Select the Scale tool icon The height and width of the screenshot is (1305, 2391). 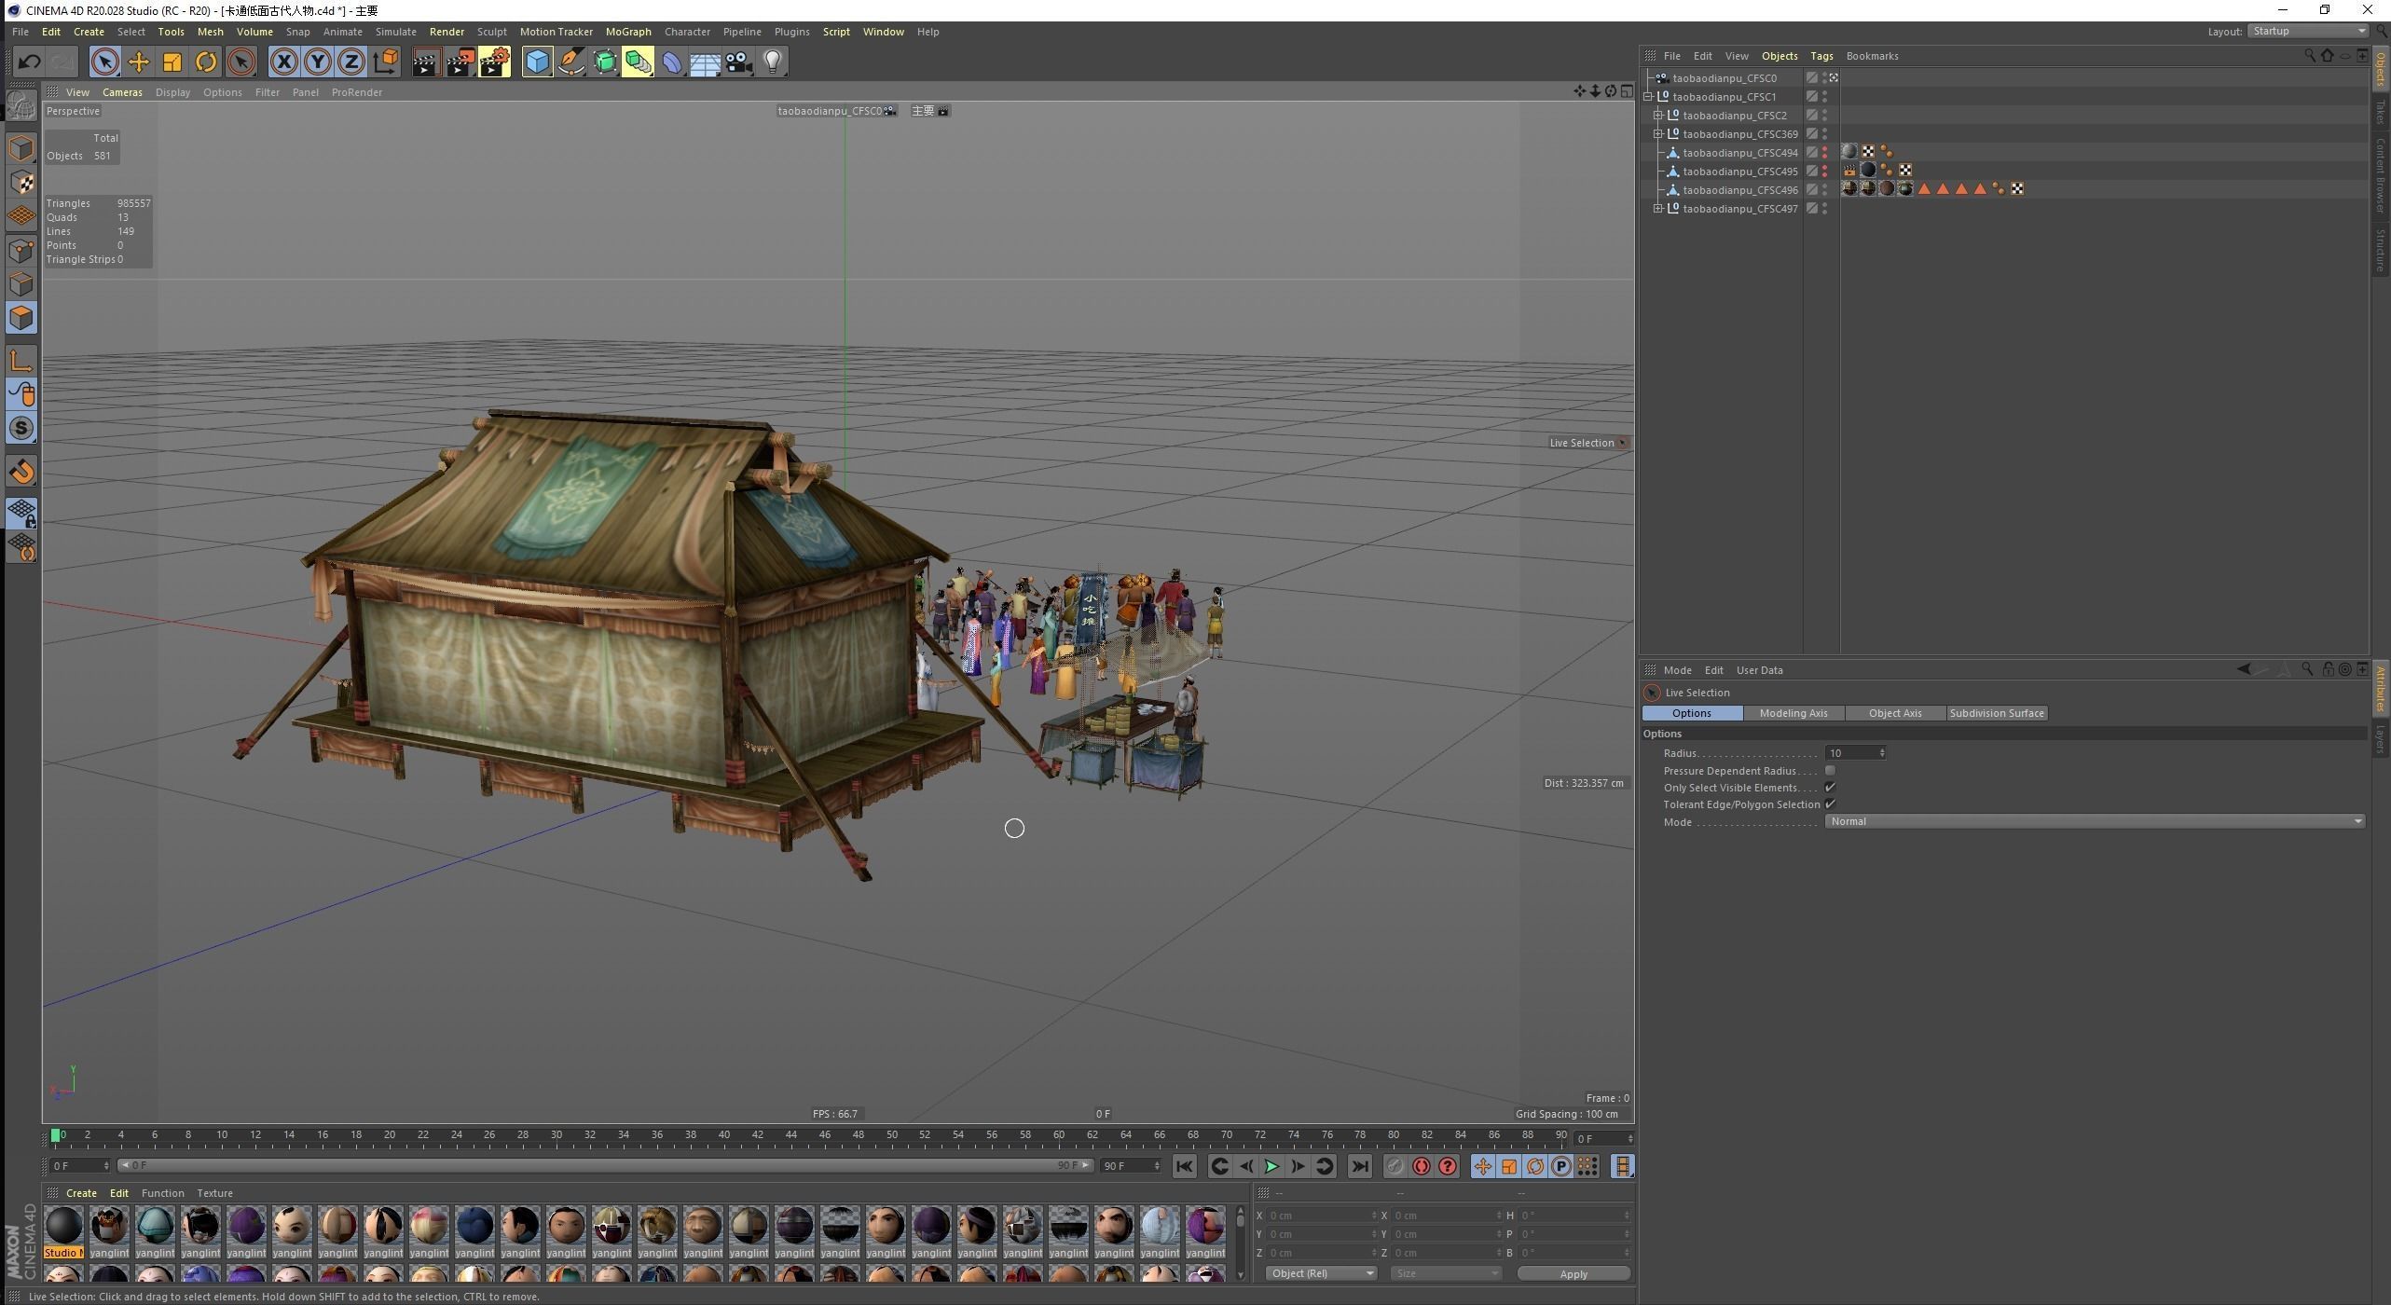tap(172, 62)
